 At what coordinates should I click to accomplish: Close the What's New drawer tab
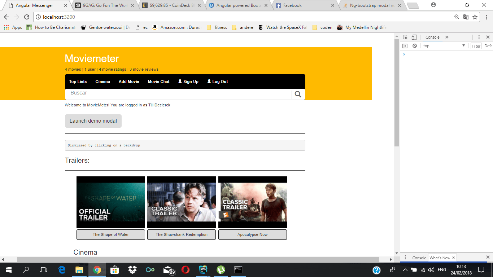pos(454,258)
